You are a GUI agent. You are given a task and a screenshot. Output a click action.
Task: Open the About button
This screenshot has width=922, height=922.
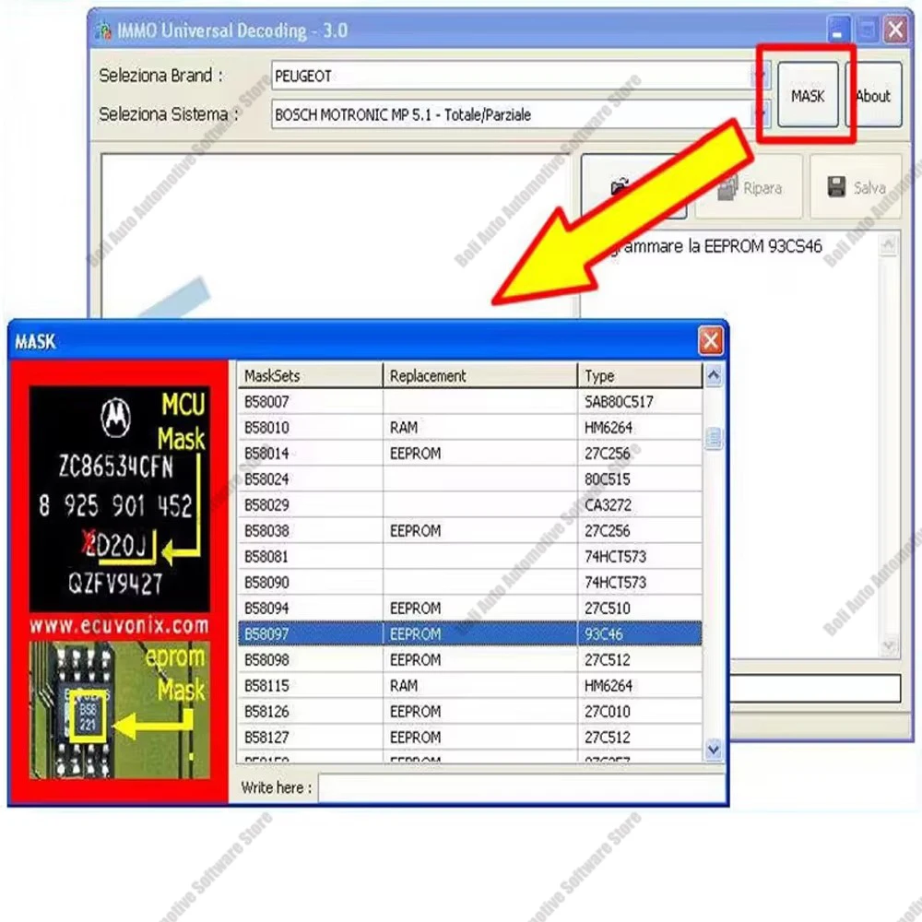click(874, 95)
